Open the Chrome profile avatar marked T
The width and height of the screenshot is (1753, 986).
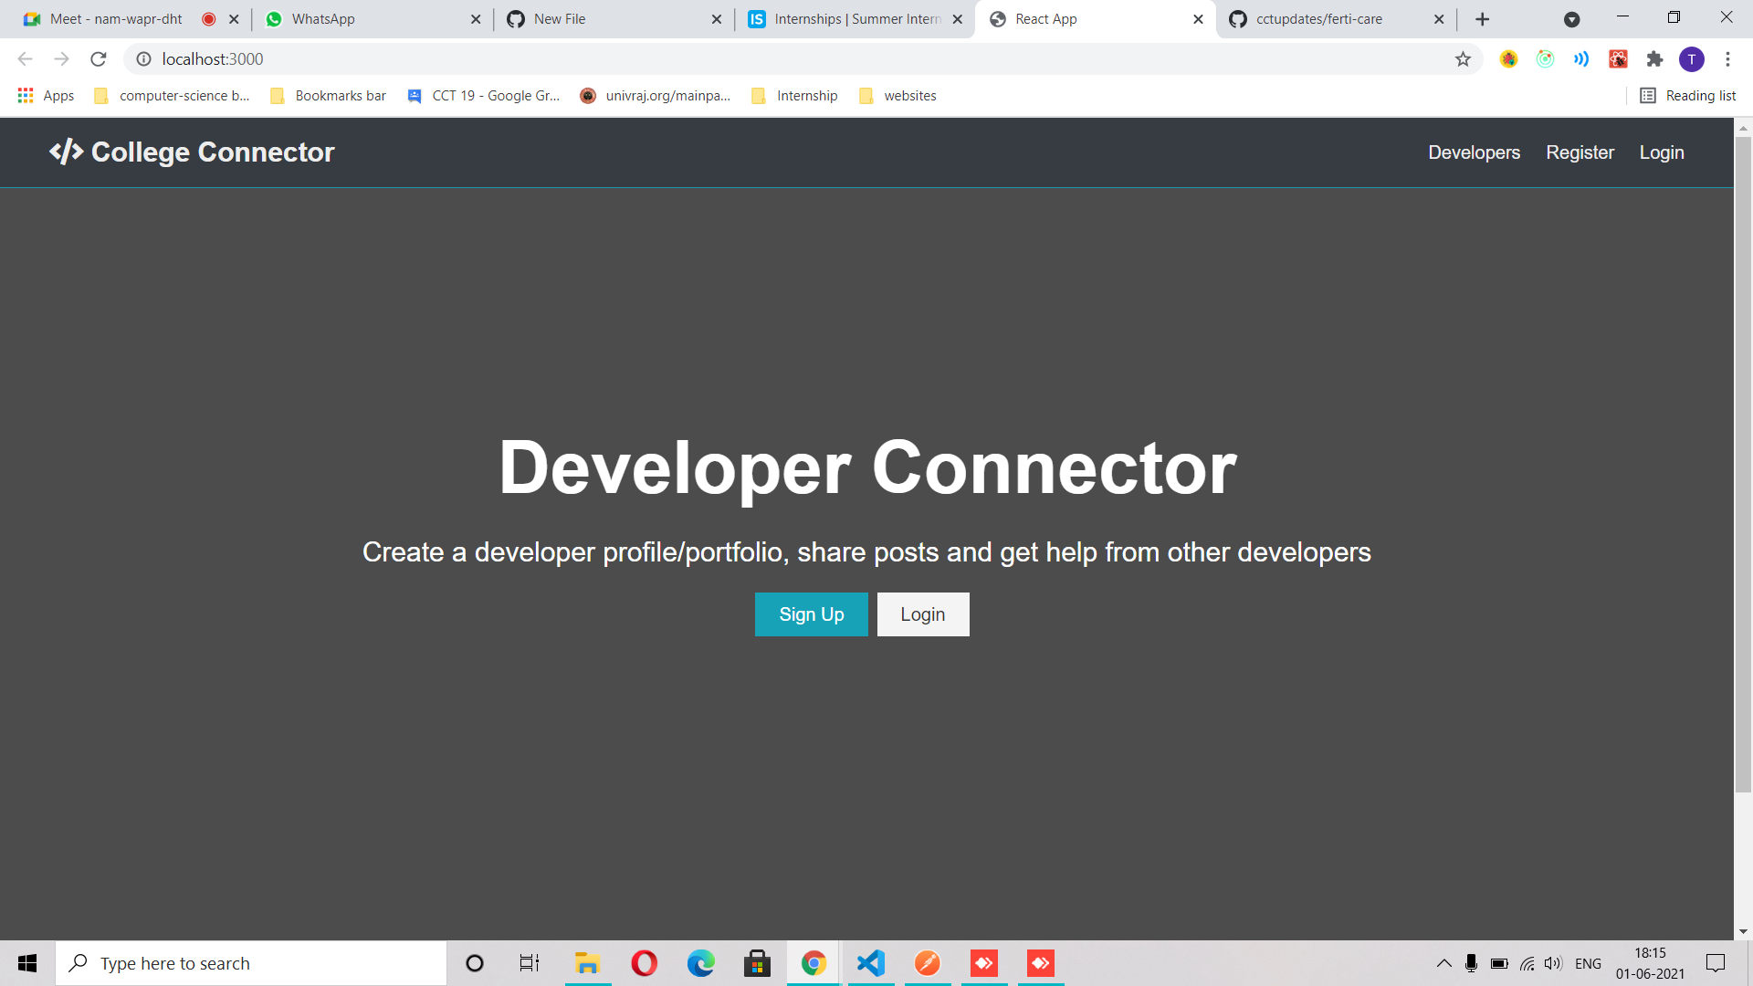pyautogui.click(x=1693, y=58)
